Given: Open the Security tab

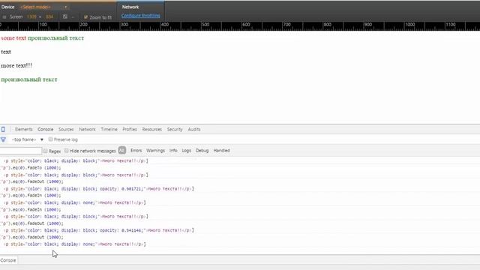Looking at the screenshot, I should point(175,129).
